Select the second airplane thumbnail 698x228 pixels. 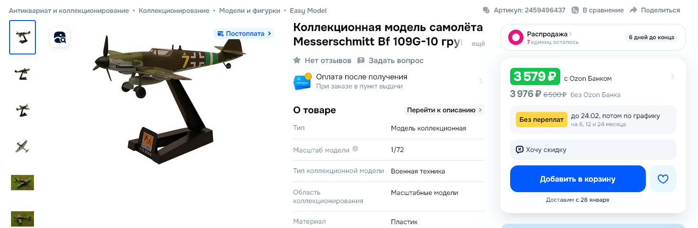(x=22, y=74)
